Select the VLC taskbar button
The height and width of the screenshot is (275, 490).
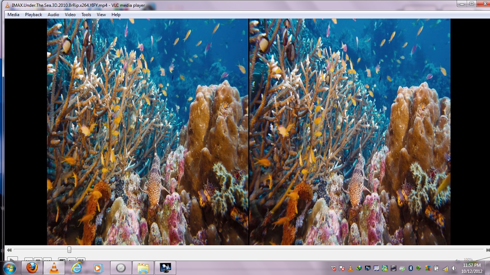[54, 268]
